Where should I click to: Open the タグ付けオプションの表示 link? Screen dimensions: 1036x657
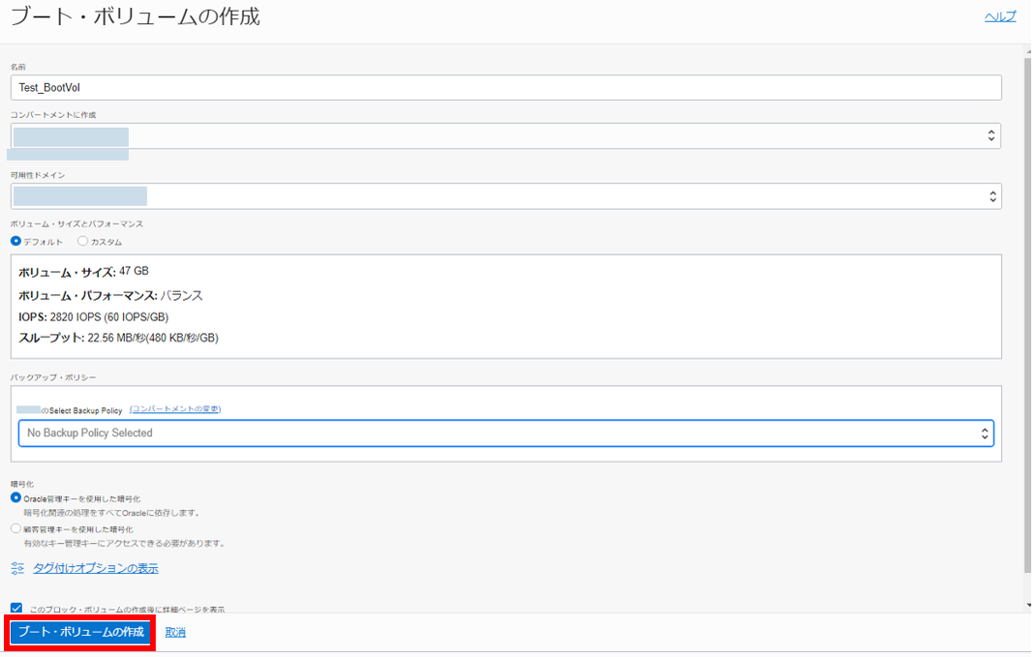(x=96, y=568)
